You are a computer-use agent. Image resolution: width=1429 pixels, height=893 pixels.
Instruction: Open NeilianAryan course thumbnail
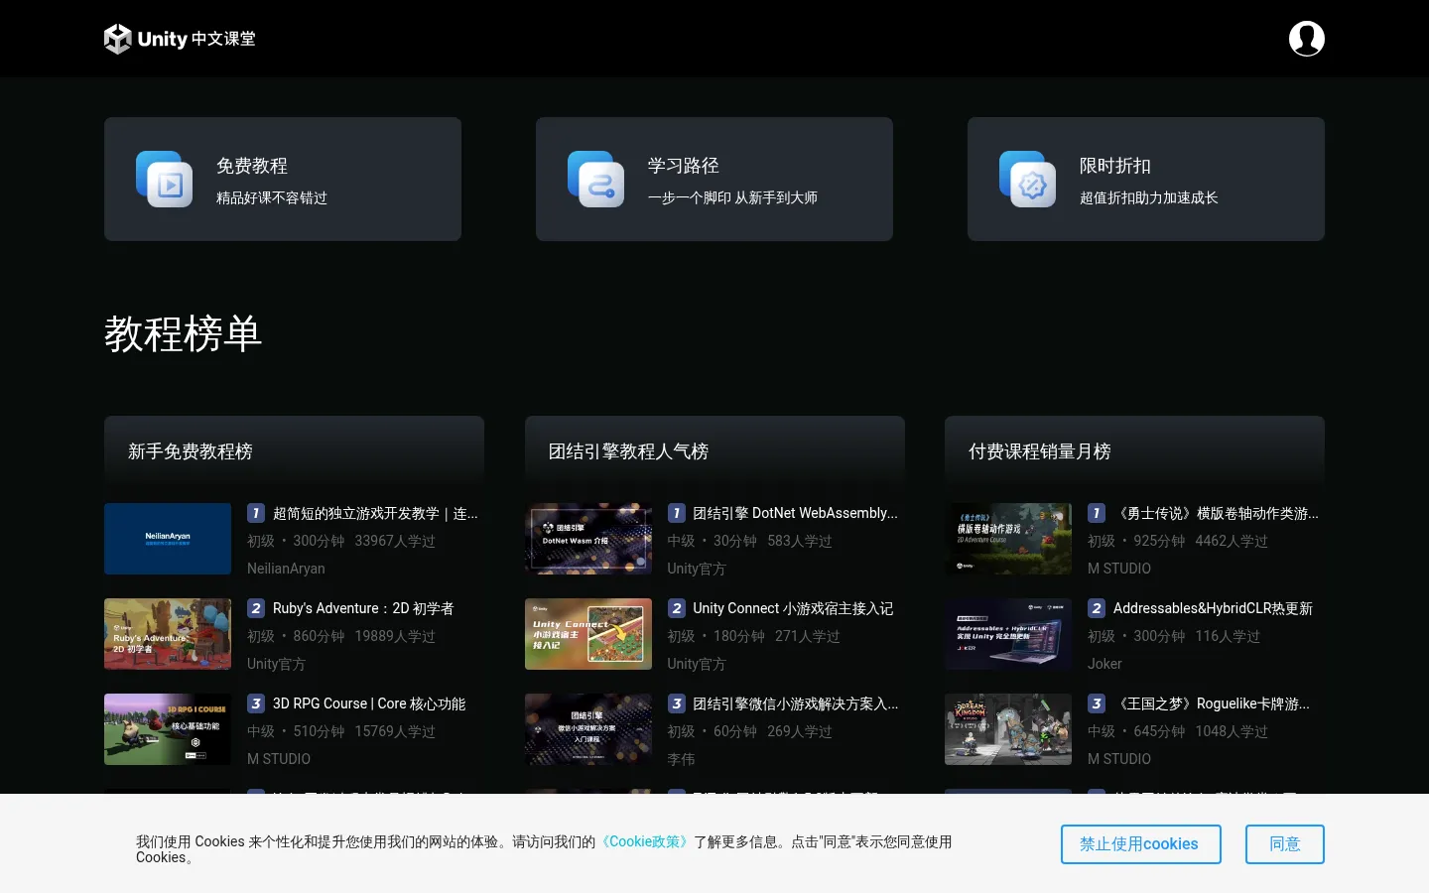[x=168, y=539]
